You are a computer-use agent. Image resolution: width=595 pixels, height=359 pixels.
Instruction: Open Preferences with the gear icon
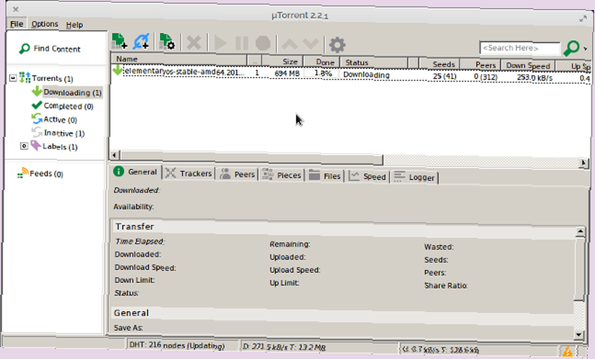[337, 45]
